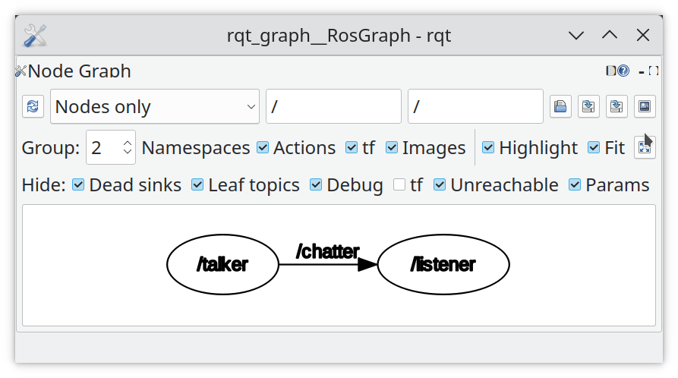Screen dimensions: 678x378
Task: Refresh the ROS graph
Action: 33,106
